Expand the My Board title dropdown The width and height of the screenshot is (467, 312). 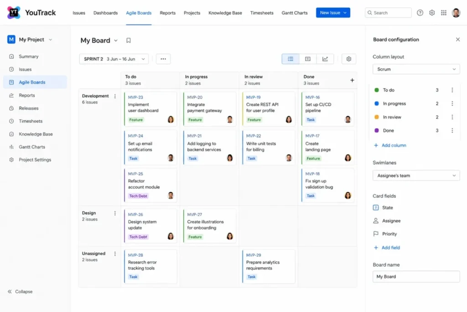click(x=116, y=41)
